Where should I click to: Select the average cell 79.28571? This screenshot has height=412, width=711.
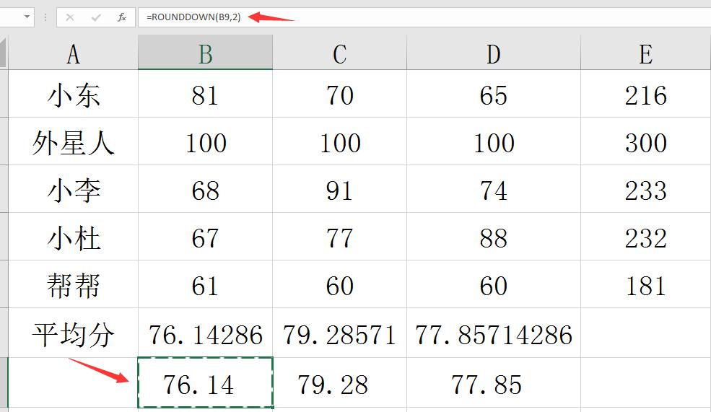(340, 333)
